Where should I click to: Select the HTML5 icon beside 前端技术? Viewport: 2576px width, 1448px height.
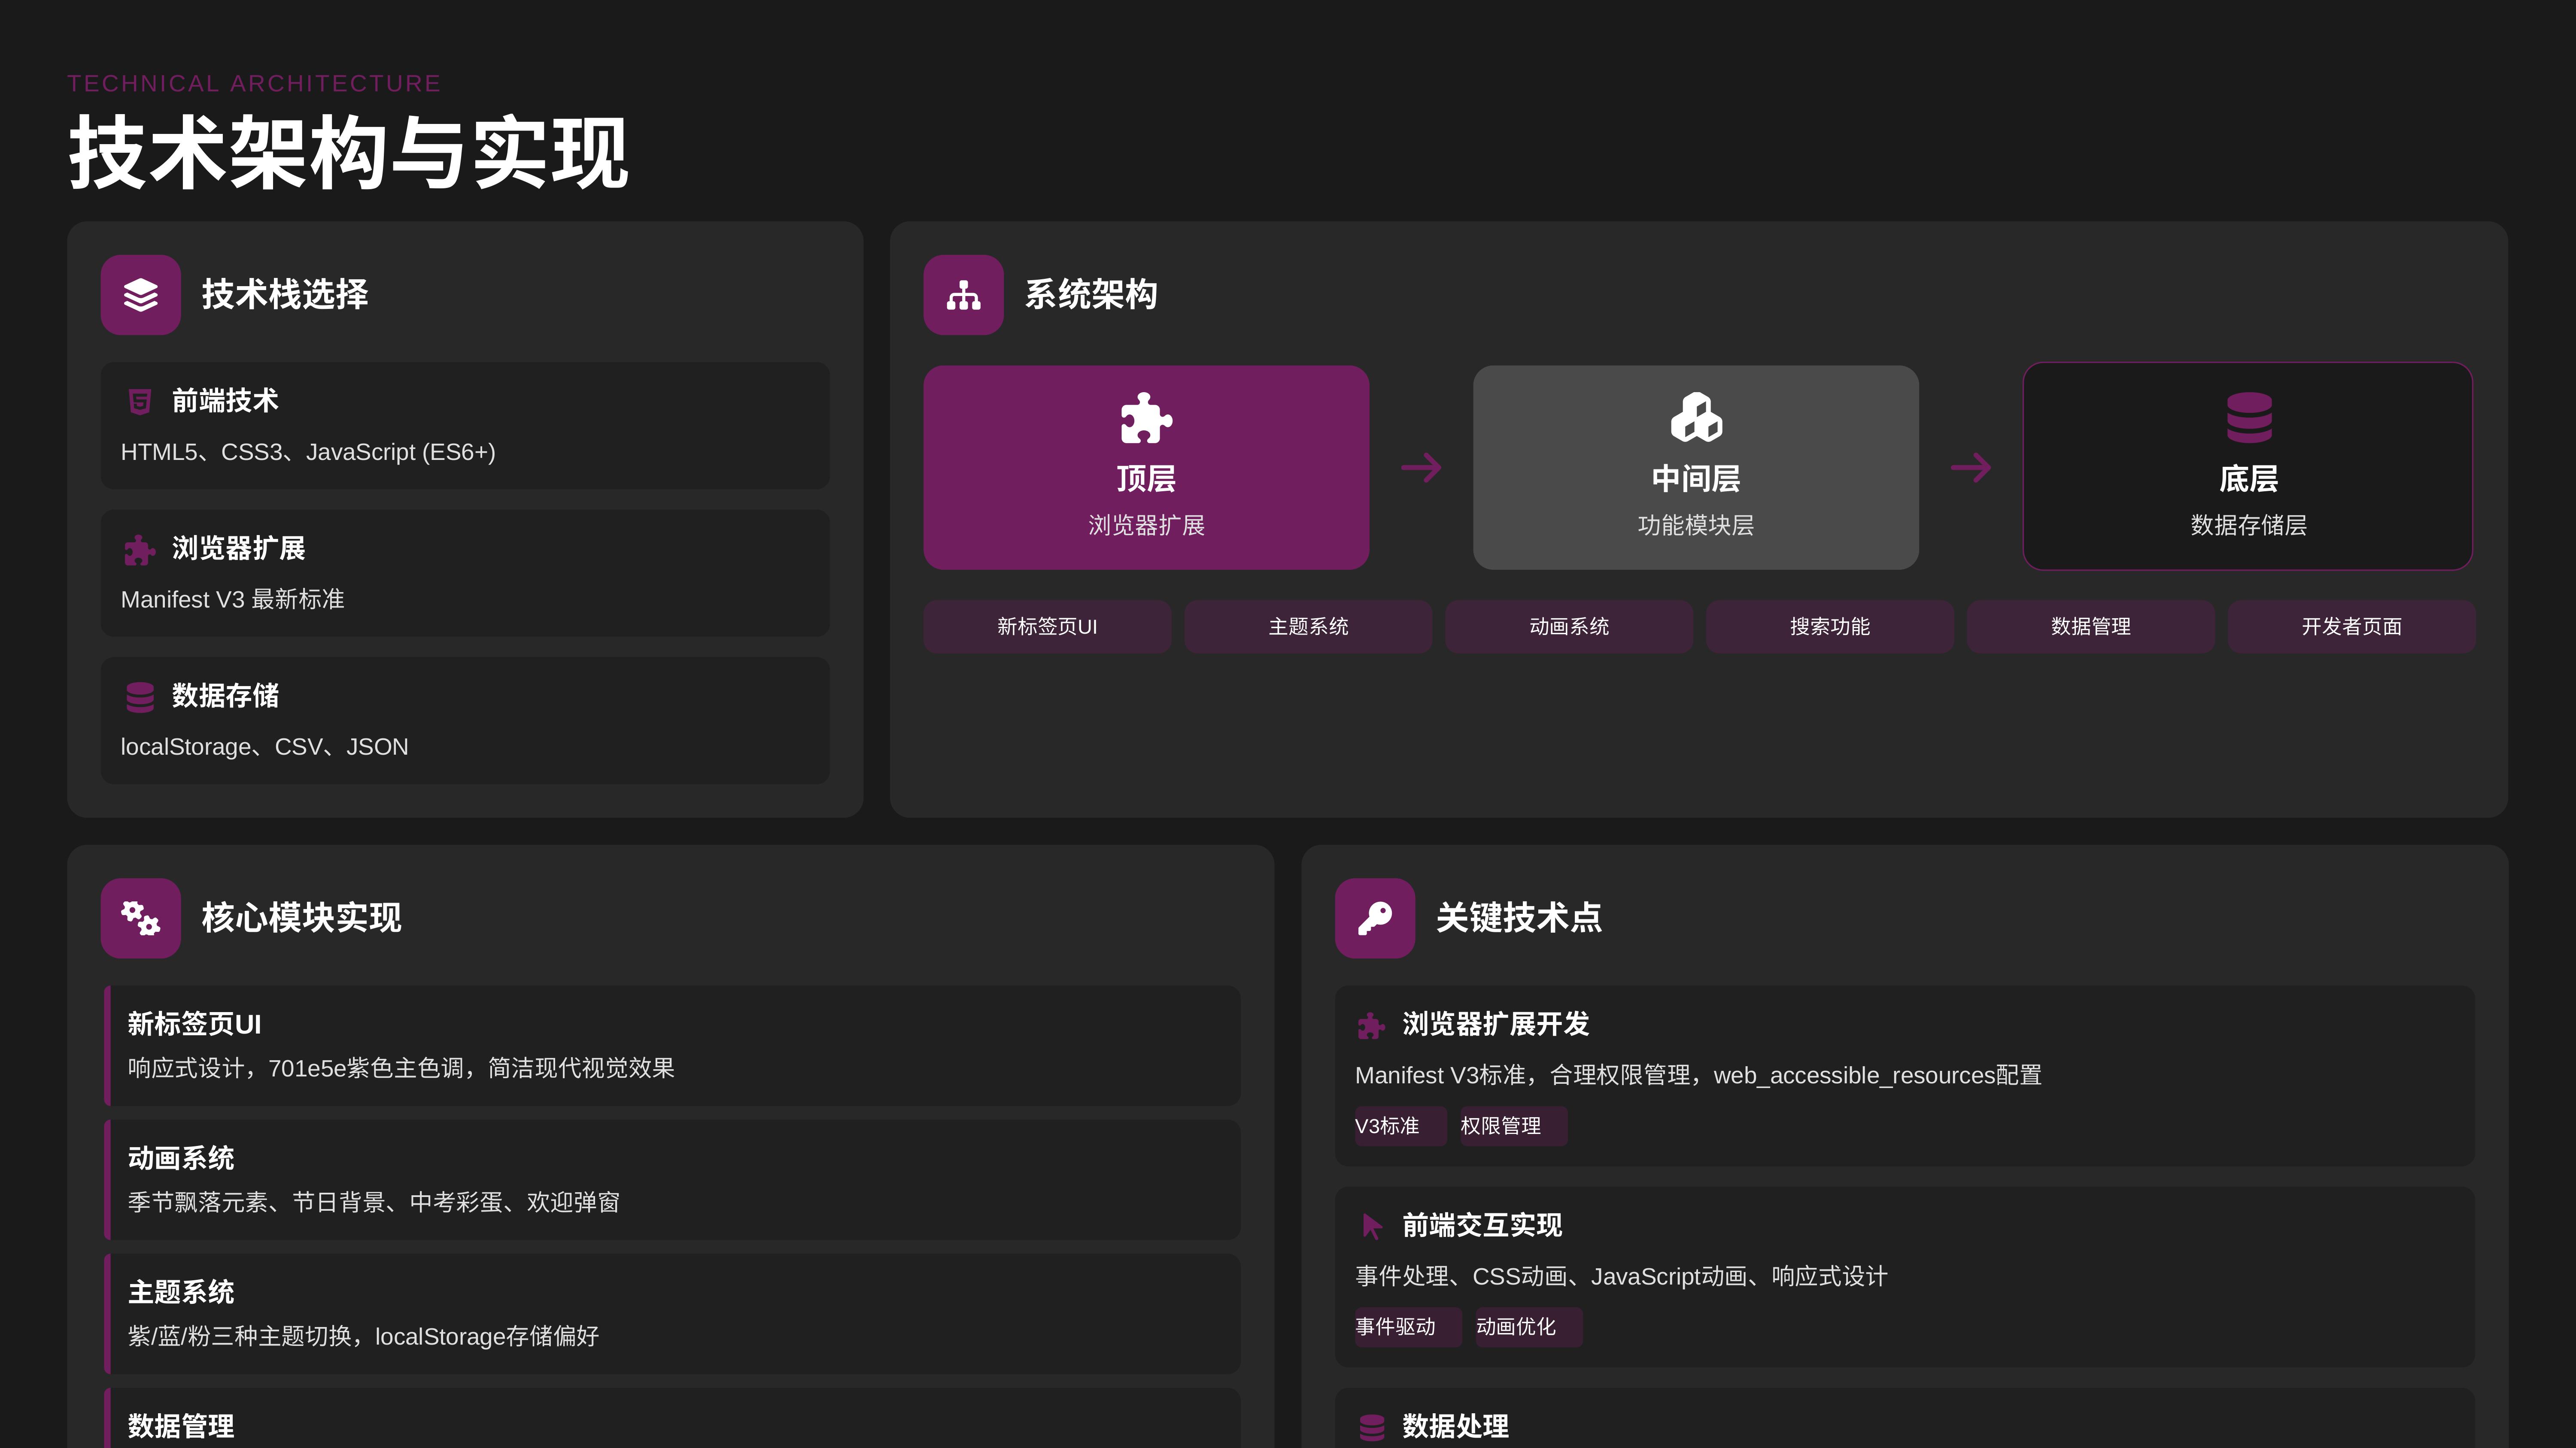tap(140, 401)
